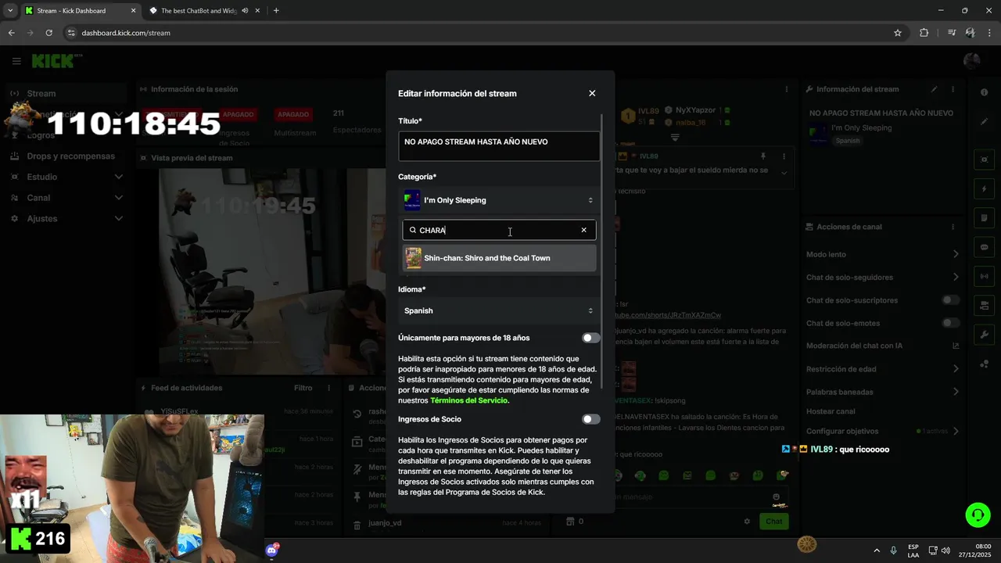Toggle Chat de solo-suscriptores switch
The height and width of the screenshot is (563, 1001).
click(x=950, y=300)
